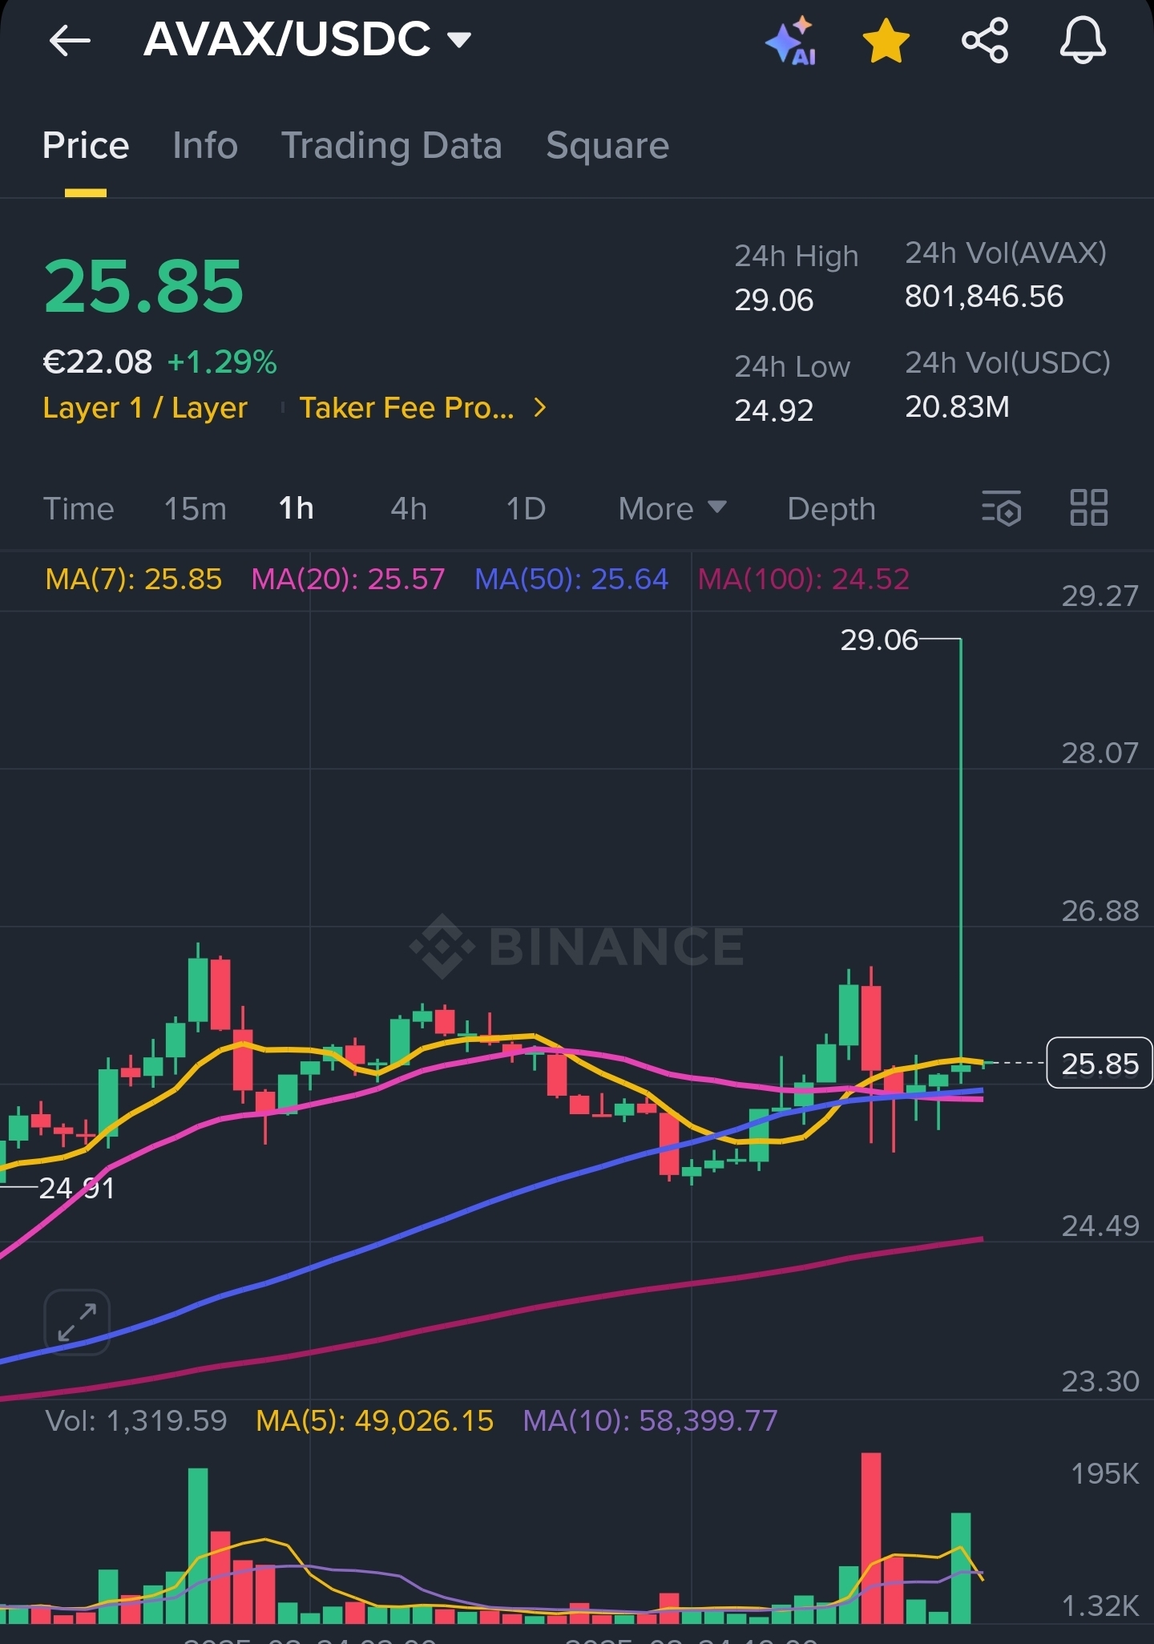This screenshot has height=1644, width=1154.
Task: Tap the MA(20): 25.57 indicator label
Action: (x=349, y=579)
